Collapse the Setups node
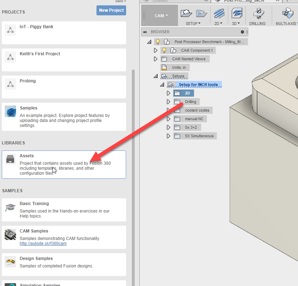Screen dimensions: 298x286 (x=156, y=76)
